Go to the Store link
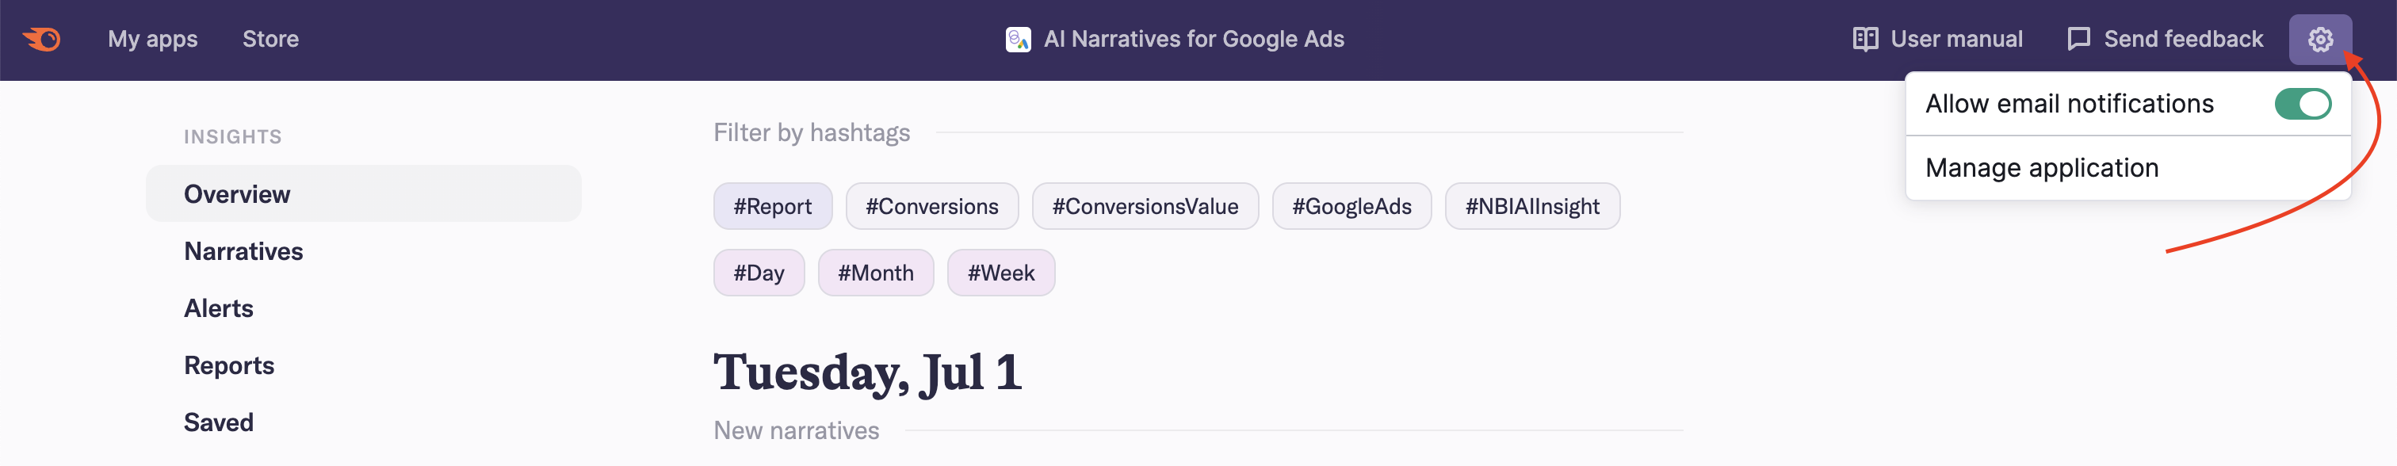The width and height of the screenshot is (2397, 466). (271, 39)
